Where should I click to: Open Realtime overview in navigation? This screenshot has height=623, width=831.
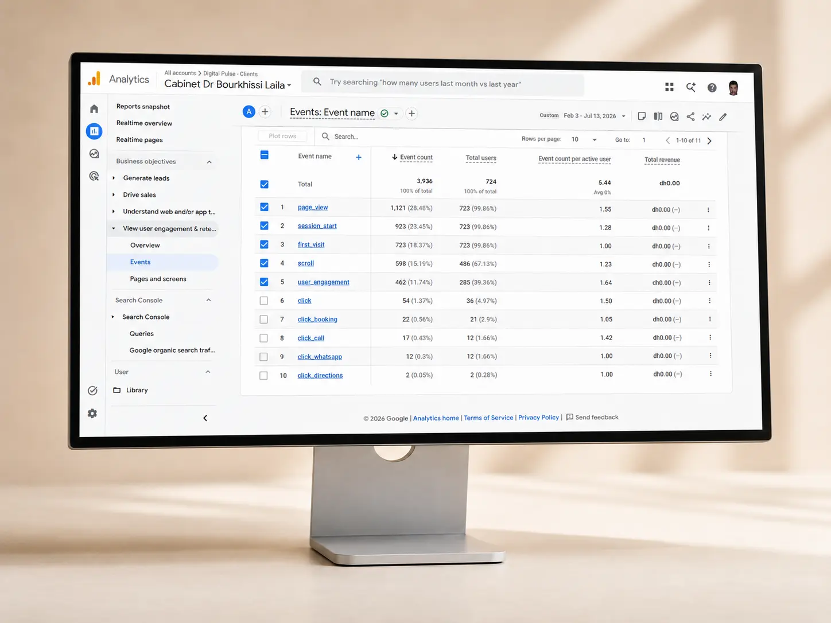[x=144, y=123]
